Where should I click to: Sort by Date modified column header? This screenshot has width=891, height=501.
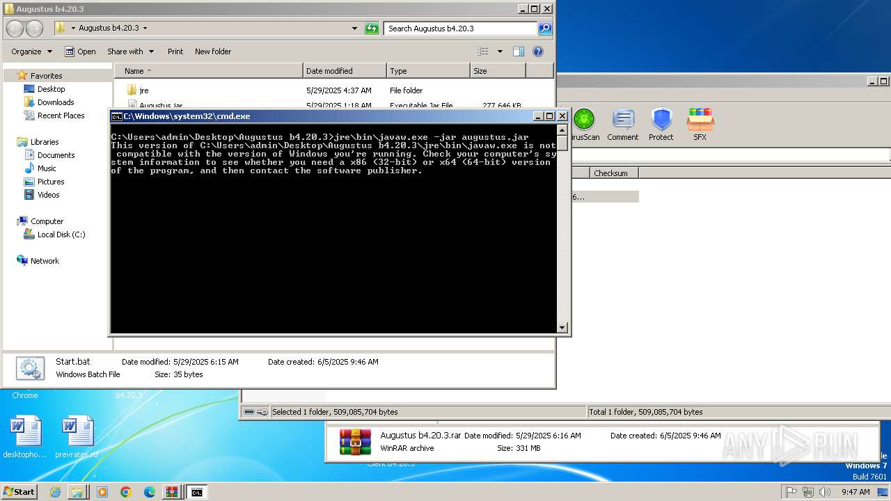(345, 71)
